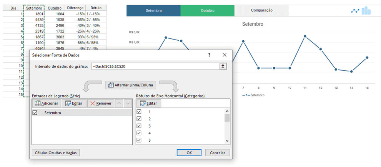The width and height of the screenshot is (381, 167).
Task: Open the dialog help question mark
Action: pos(210,55)
